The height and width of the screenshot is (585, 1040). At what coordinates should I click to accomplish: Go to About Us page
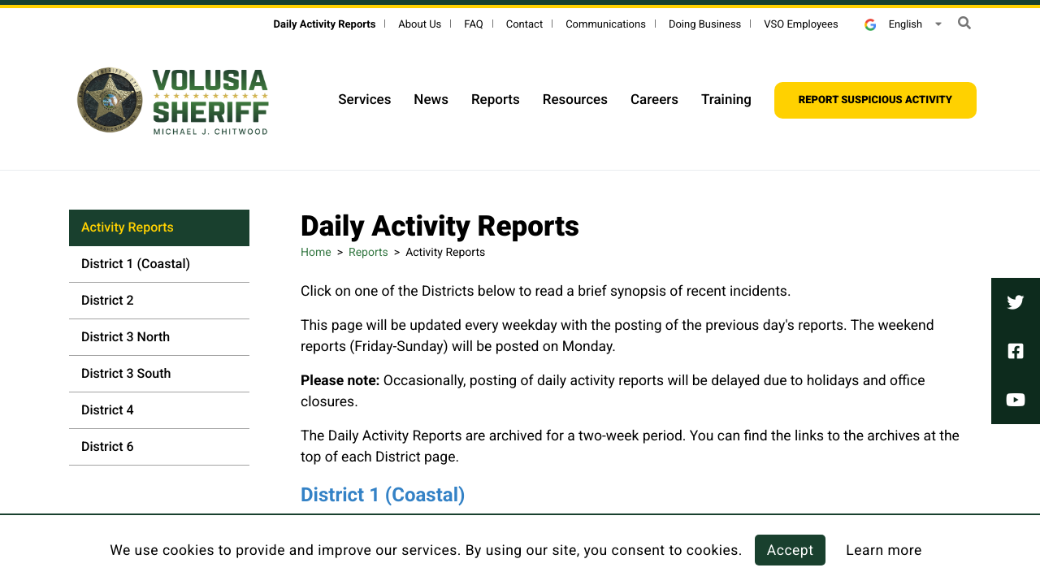coord(419,24)
